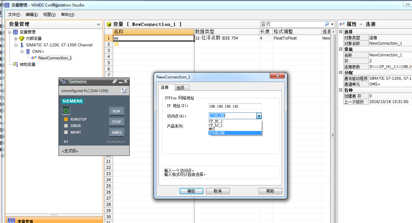Collapse the SIMATIC S7-1200, S7-1500 Channel node

click(x=16, y=45)
